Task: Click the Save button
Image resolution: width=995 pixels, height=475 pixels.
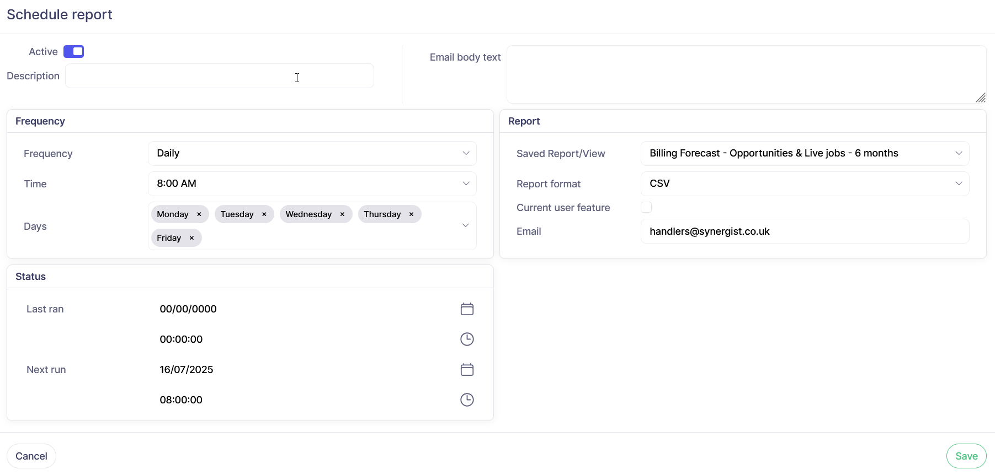Action: [966, 456]
